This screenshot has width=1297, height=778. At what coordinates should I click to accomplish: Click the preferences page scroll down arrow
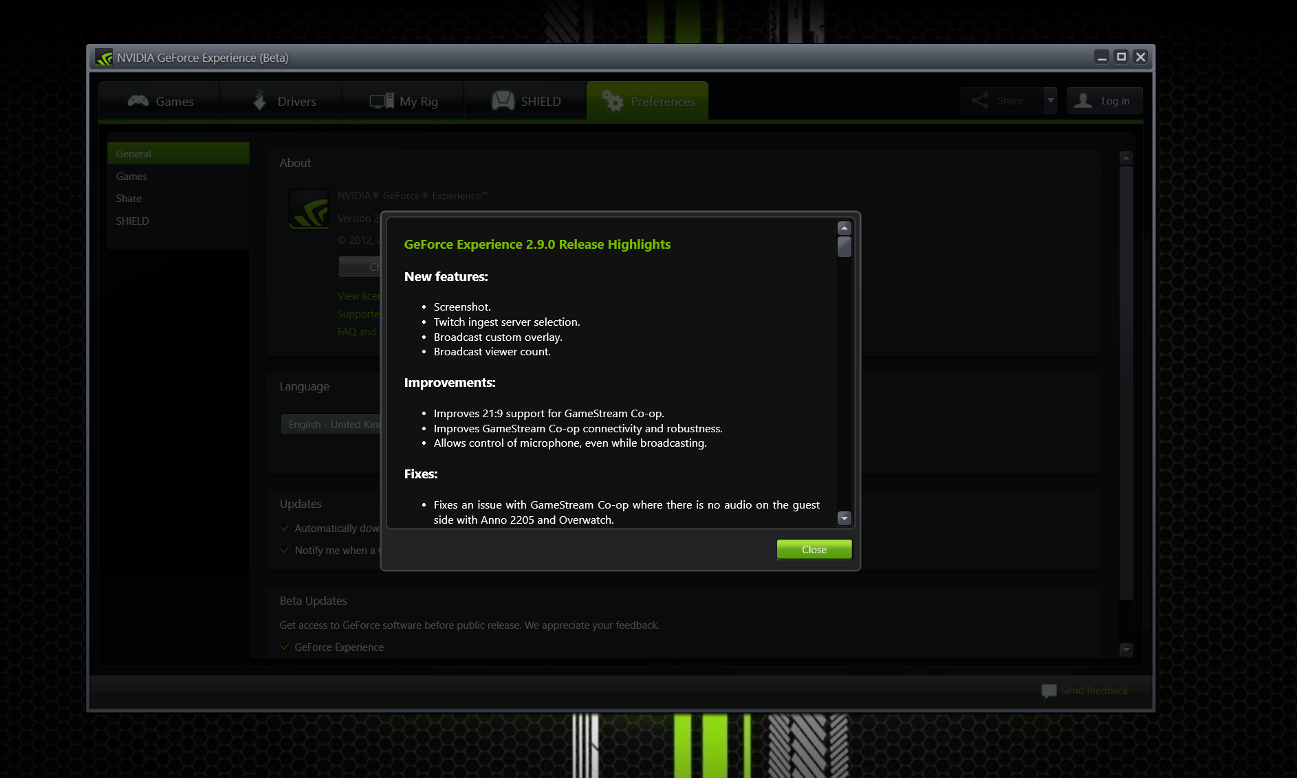pos(1126,649)
